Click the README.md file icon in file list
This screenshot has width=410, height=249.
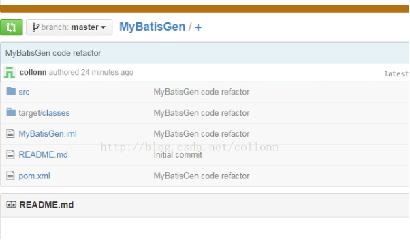tap(10, 154)
